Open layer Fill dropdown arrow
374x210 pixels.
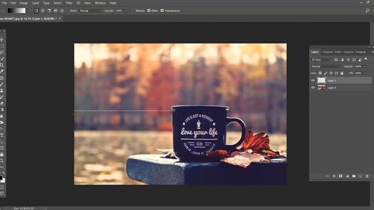point(365,73)
